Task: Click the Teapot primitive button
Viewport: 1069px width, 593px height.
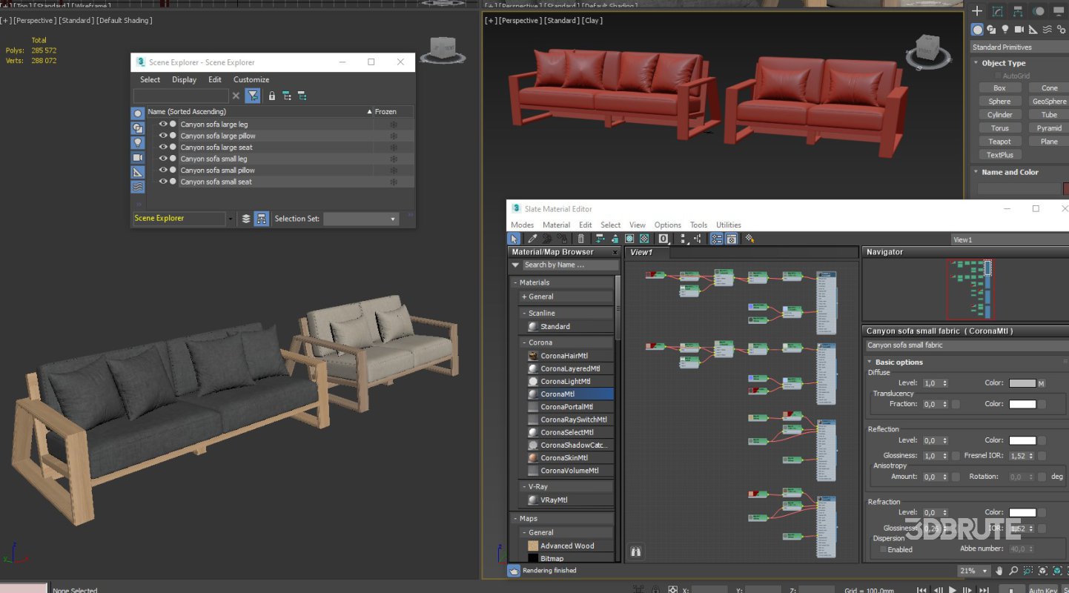Action: point(1000,141)
